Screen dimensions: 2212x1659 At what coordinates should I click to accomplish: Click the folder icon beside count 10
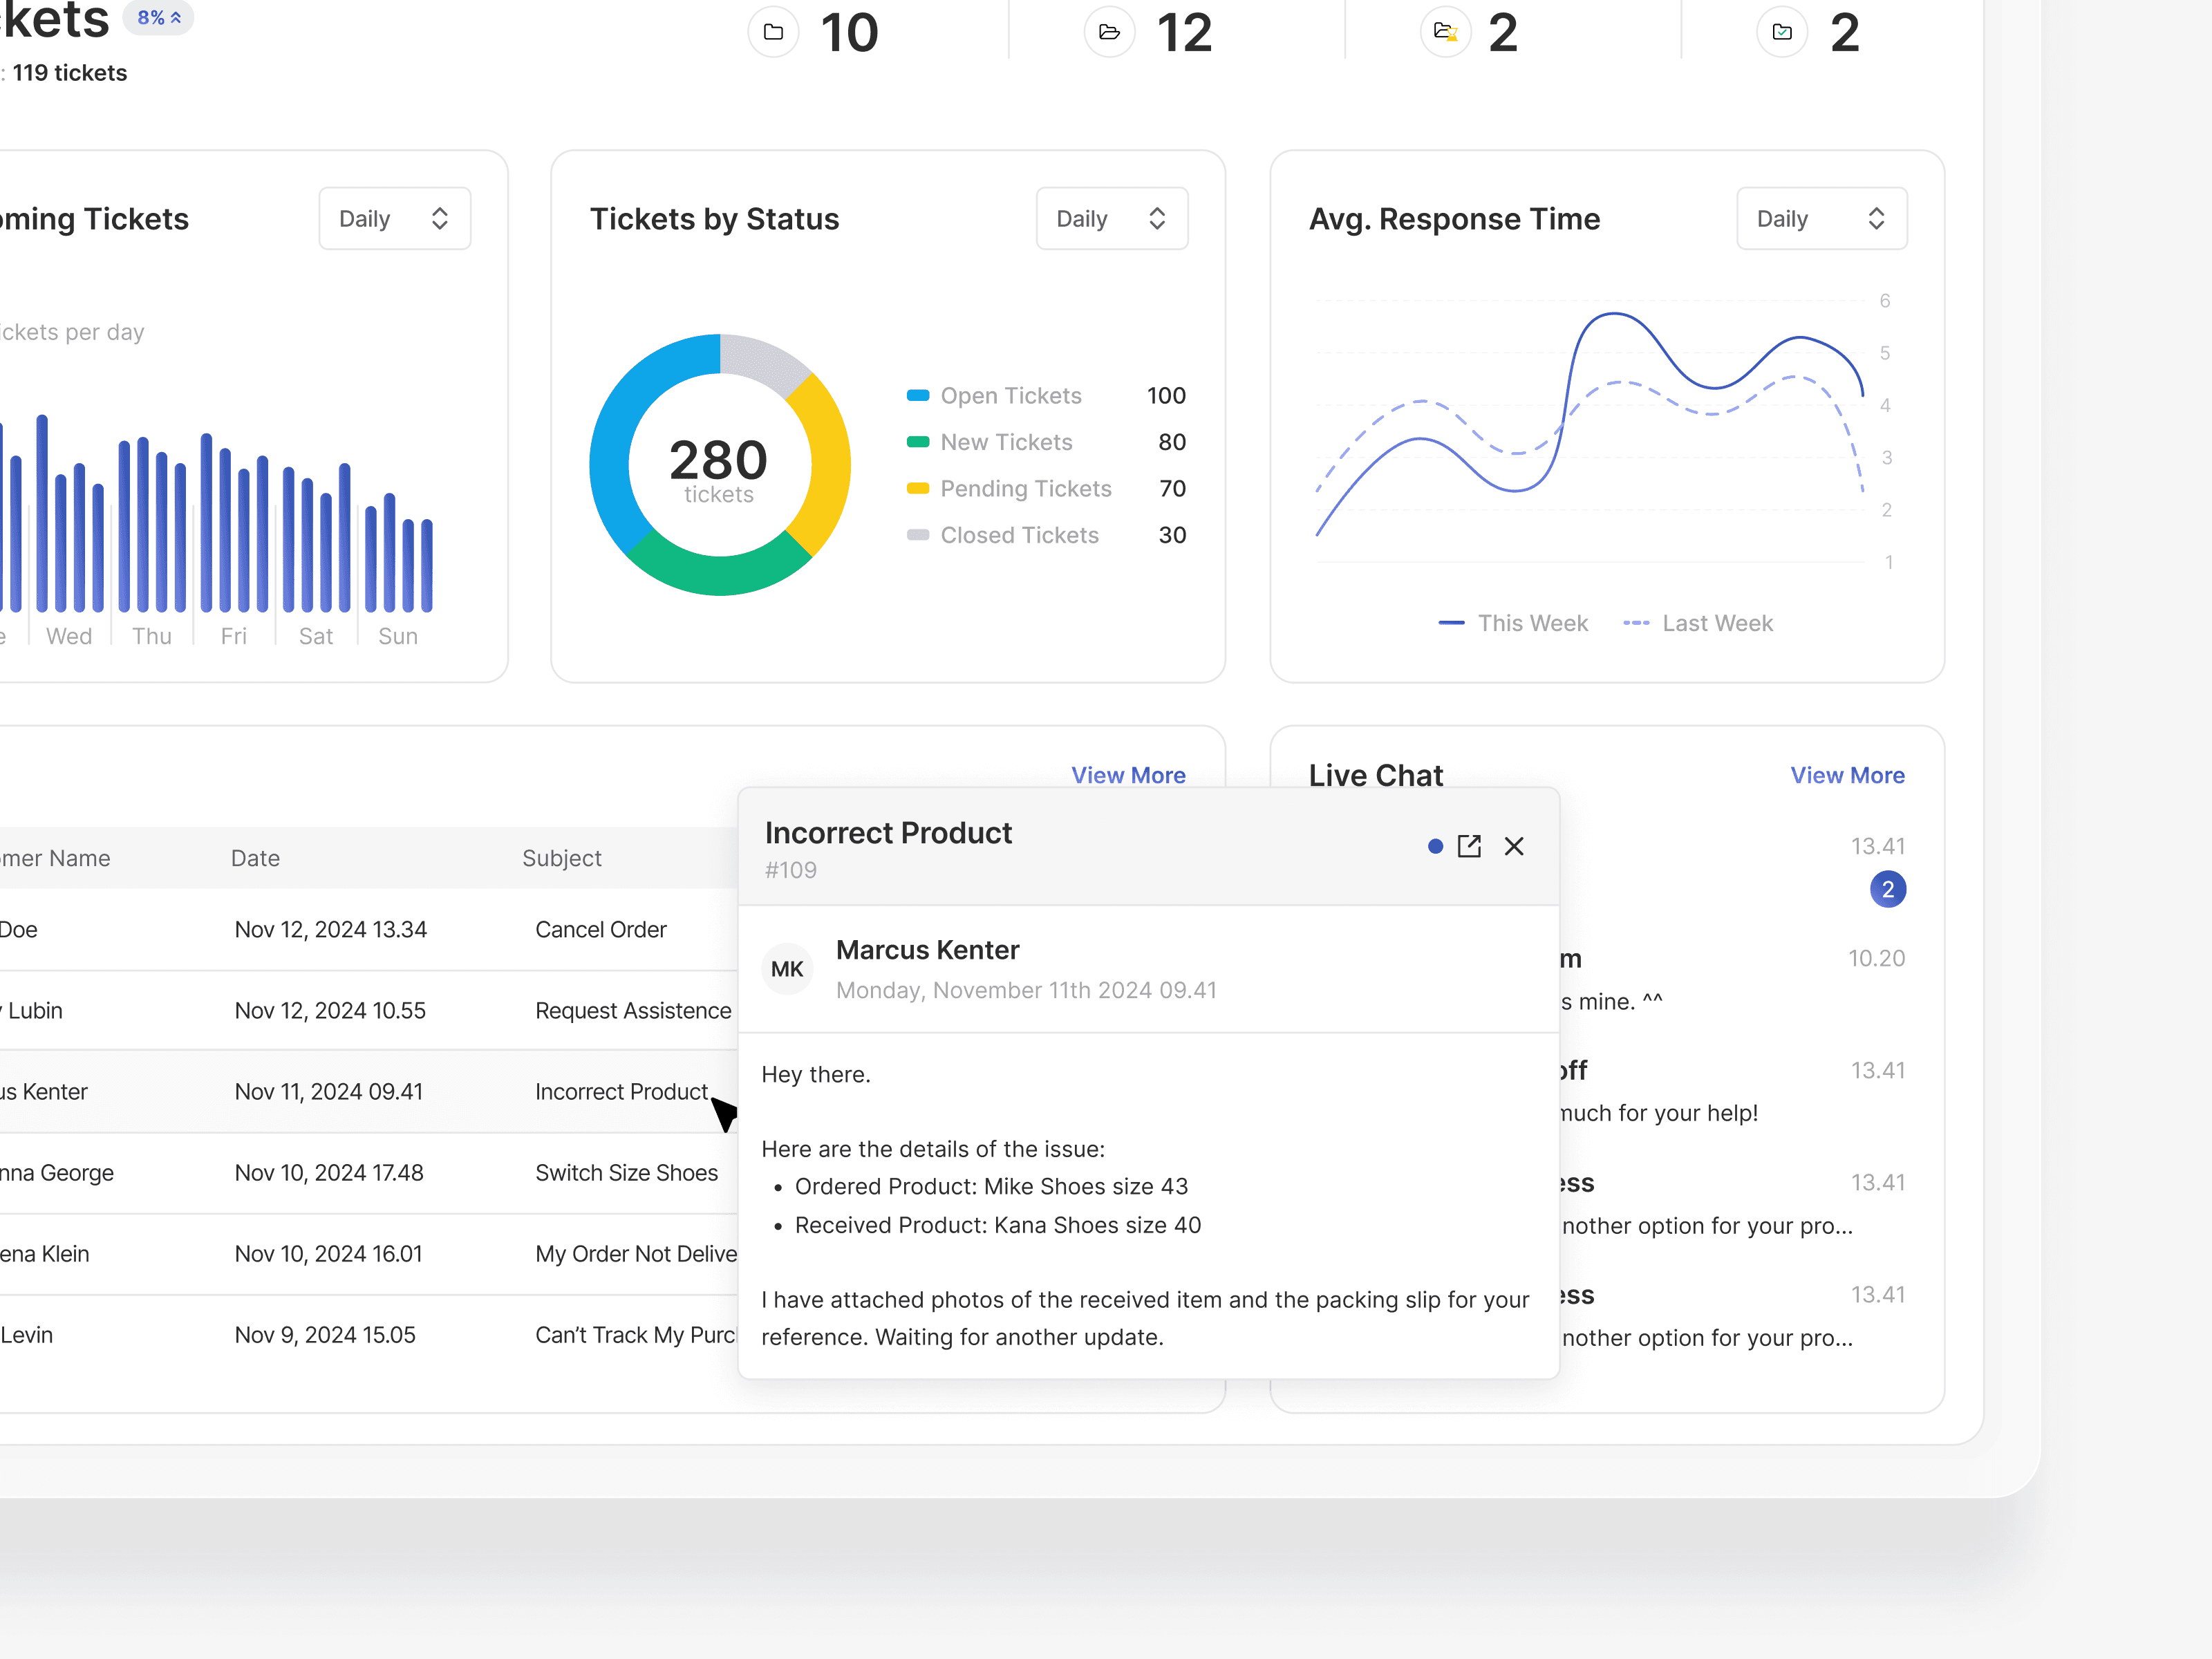(773, 32)
